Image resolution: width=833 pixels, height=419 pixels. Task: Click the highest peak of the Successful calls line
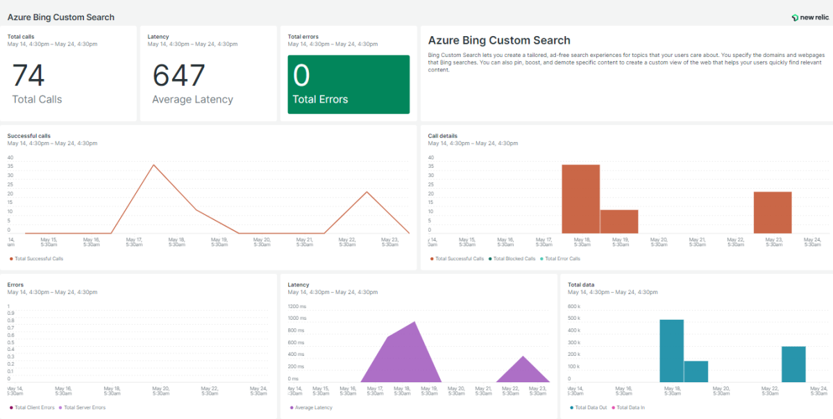click(x=153, y=165)
